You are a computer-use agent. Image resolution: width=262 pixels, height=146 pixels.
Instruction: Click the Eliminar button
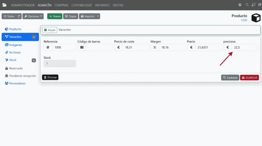click(50, 77)
